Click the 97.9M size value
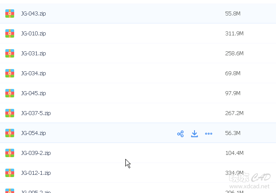The image size is (276, 193). (x=233, y=93)
